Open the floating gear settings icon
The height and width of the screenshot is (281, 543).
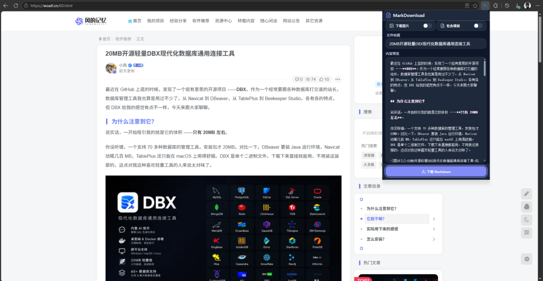pos(527,259)
